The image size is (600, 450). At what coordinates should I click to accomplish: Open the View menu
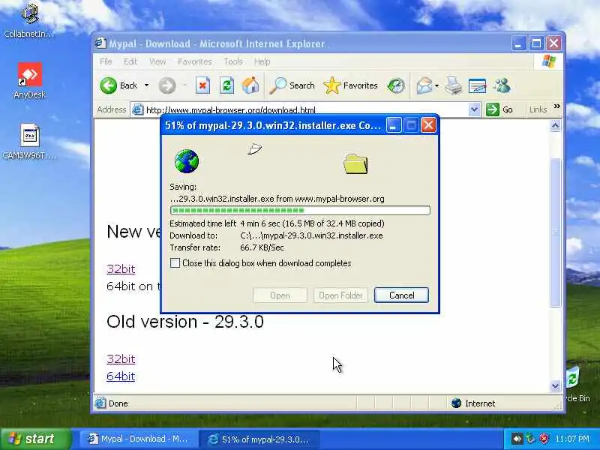[157, 61]
